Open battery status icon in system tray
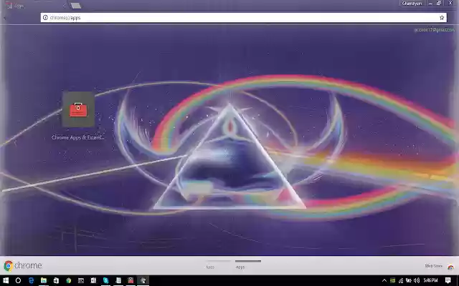459x286 pixels. (409, 281)
